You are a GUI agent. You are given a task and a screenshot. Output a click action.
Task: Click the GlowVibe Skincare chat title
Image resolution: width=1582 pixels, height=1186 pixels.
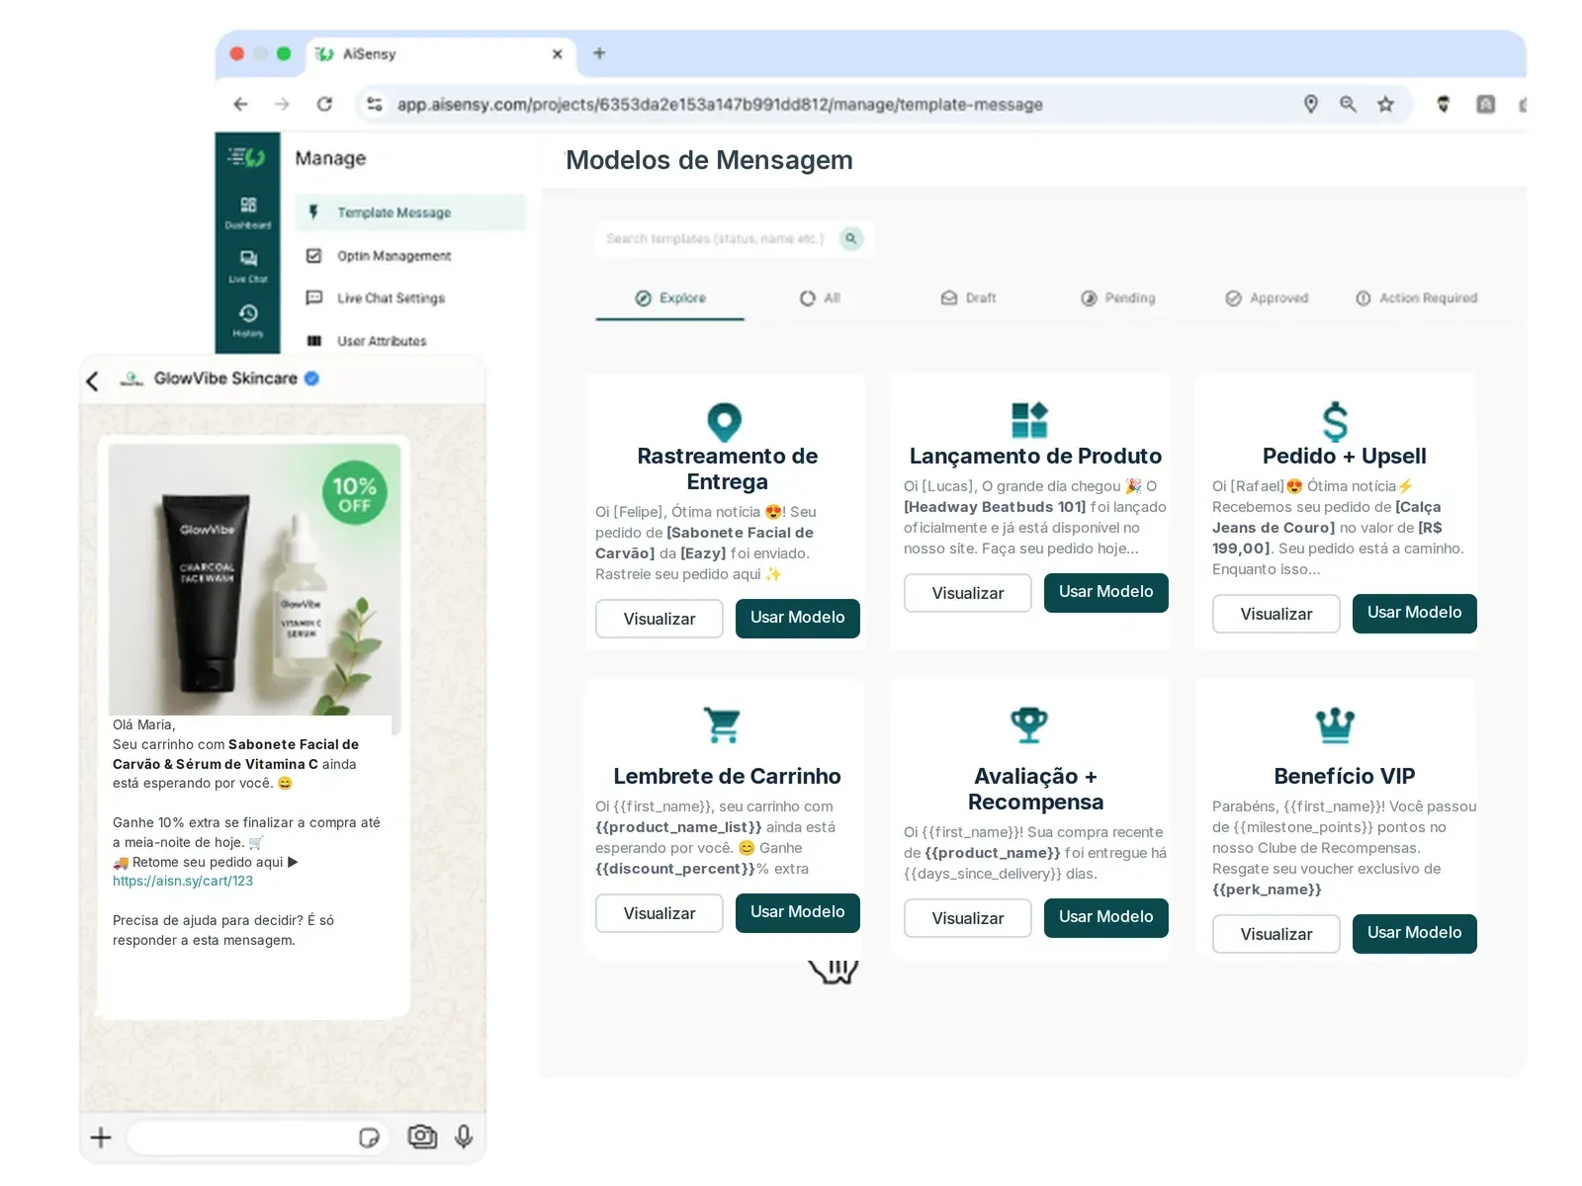(225, 379)
